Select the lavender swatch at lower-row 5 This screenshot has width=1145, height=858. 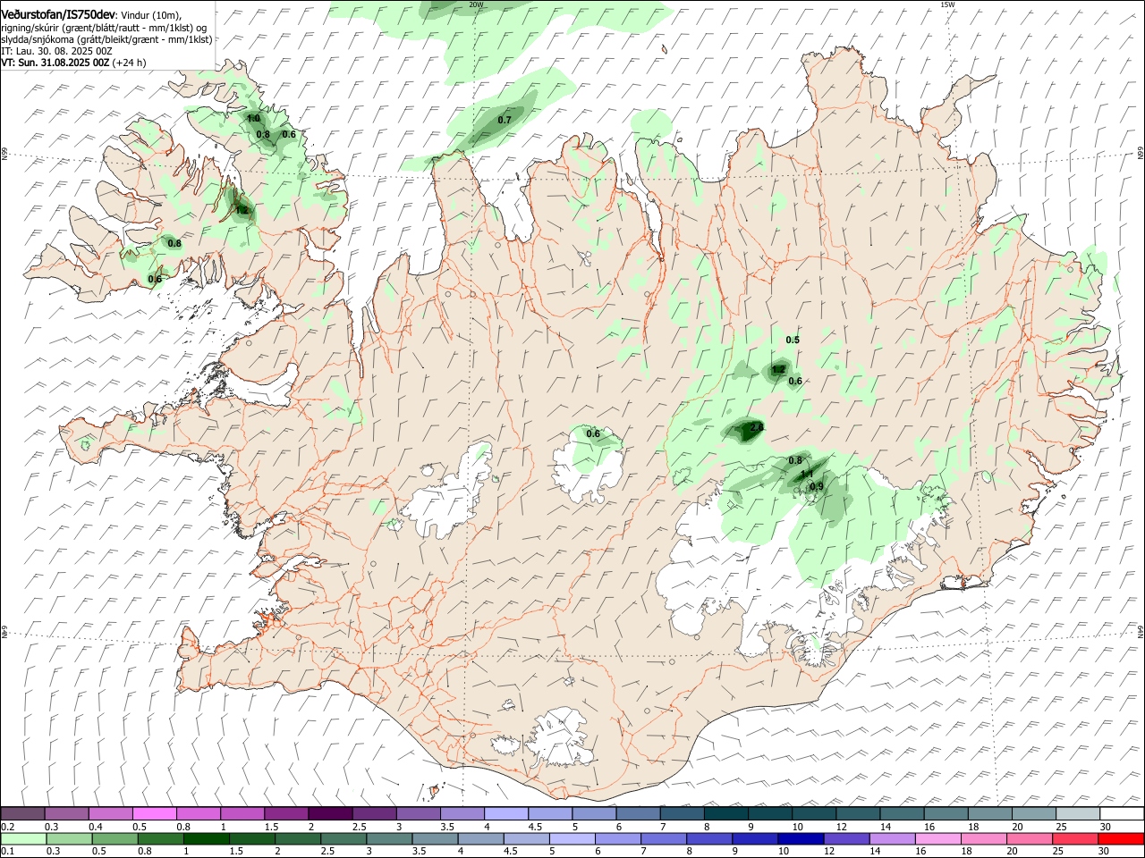coord(572,838)
